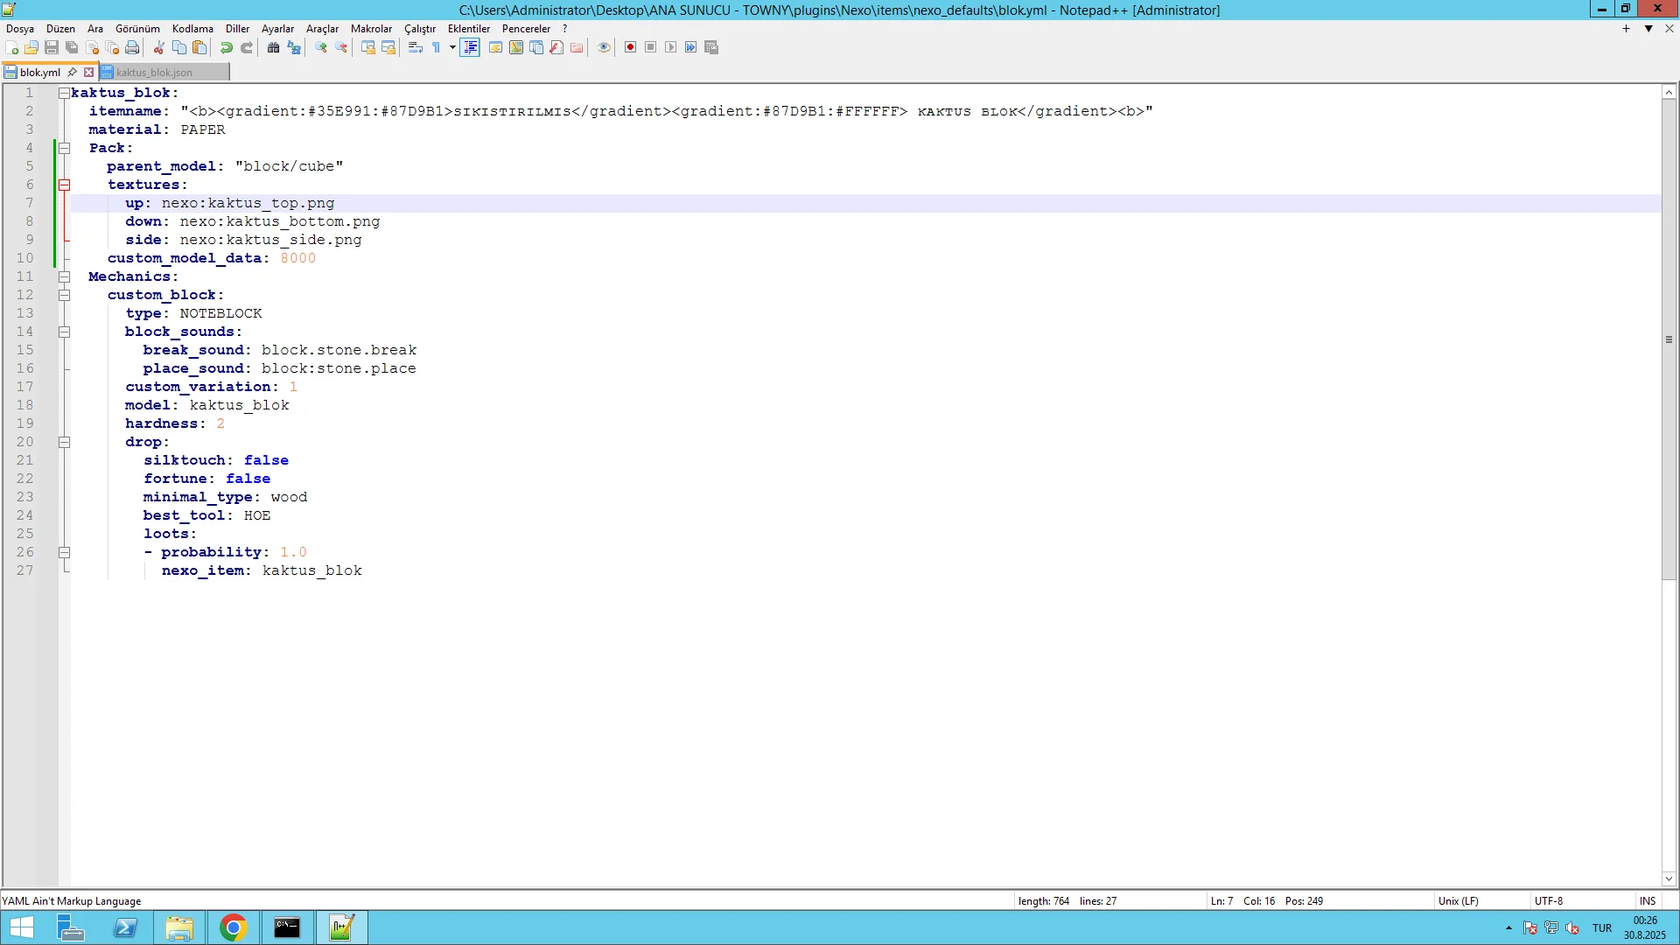The width and height of the screenshot is (1680, 945).
Task: Open Chrome from the taskbar
Action: pos(234,927)
